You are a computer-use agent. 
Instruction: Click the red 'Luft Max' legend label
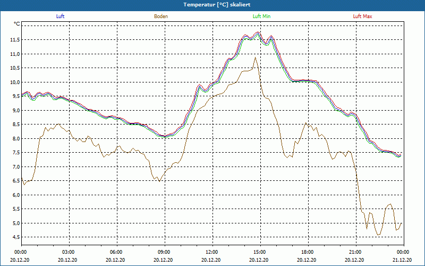point(362,16)
